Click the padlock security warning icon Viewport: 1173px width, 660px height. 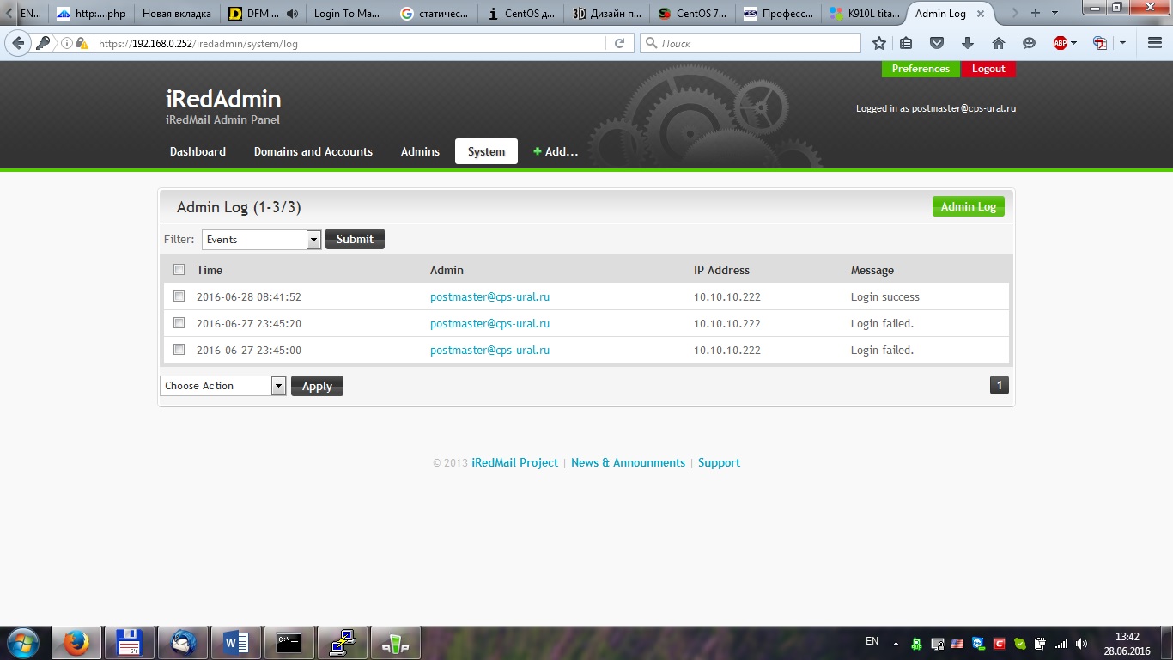pyautogui.click(x=82, y=43)
